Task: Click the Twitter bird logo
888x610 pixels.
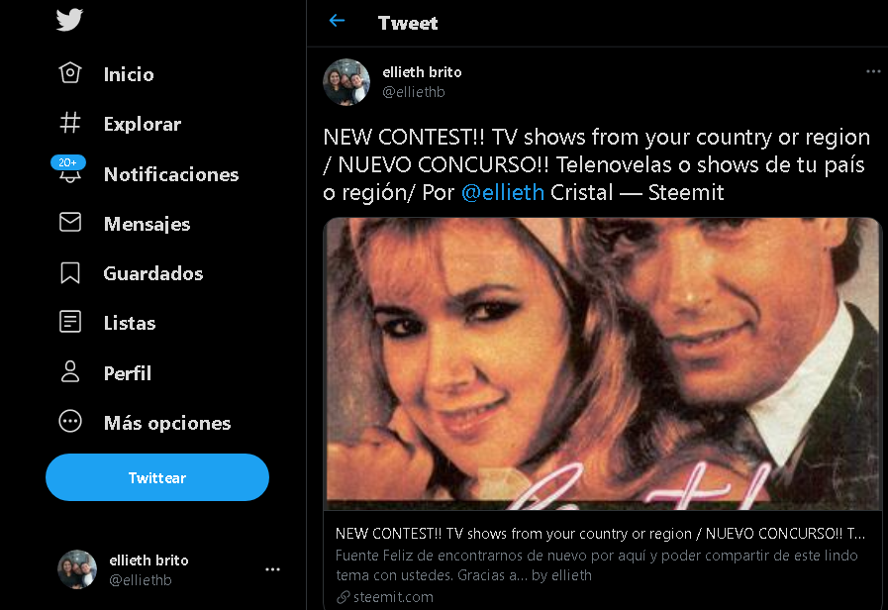Action: coord(69,20)
